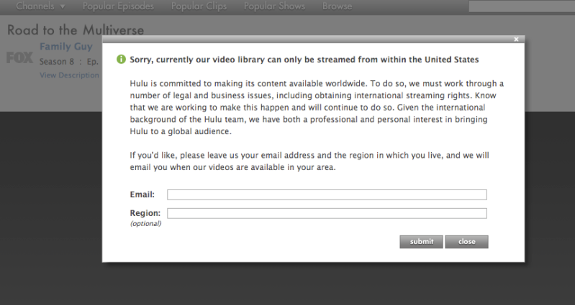Click the Season 8 episode info text
575x305 pixels.
click(x=68, y=62)
